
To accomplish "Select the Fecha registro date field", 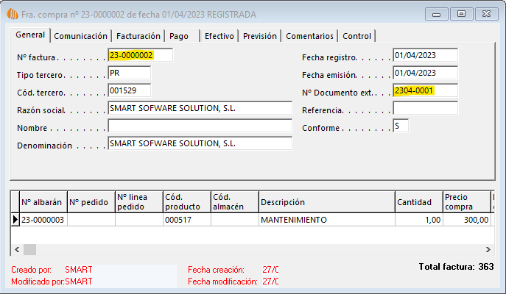I will click(x=425, y=55).
